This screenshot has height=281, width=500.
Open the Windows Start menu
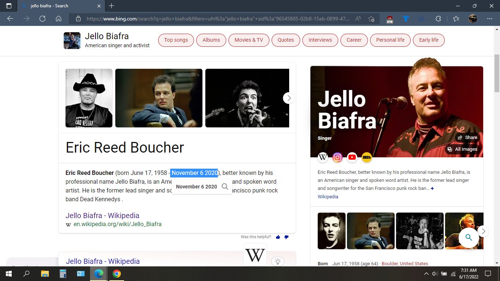[x=9, y=274]
